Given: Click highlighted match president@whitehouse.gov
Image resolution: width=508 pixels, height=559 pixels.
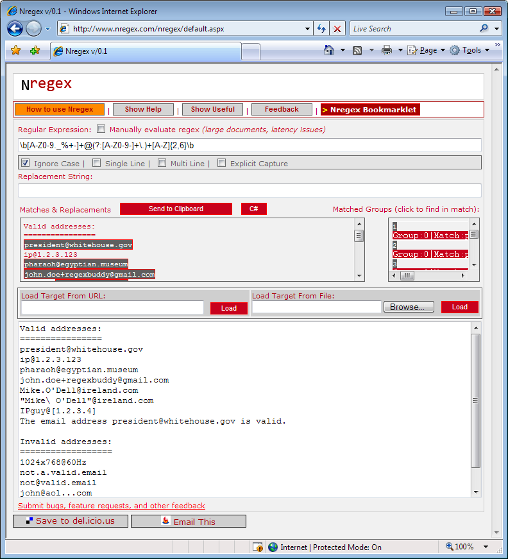Looking at the screenshot, I should (78, 245).
